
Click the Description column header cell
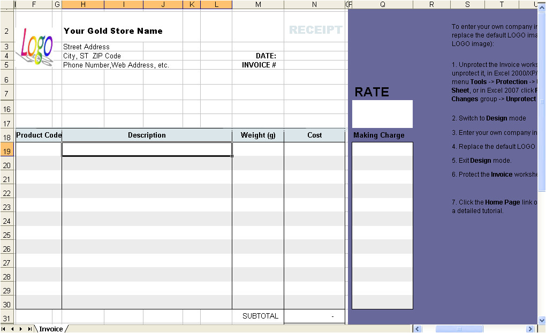click(147, 135)
